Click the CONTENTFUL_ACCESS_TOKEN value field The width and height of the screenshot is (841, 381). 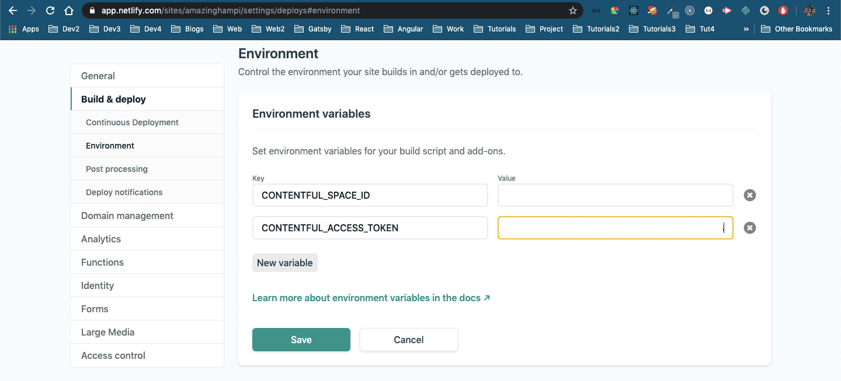[616, 228]
